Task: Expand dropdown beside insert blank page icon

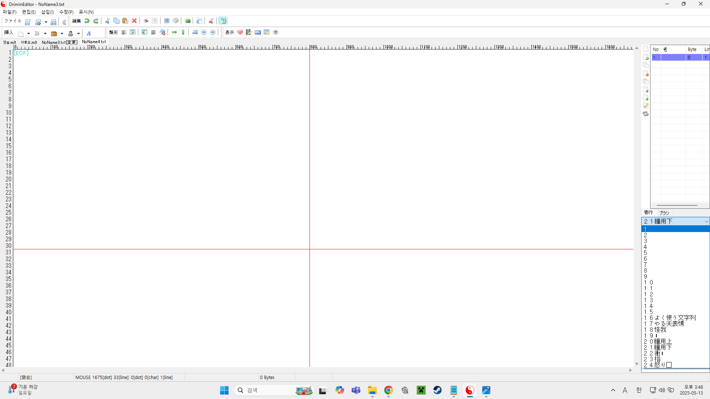Action: tap(28, 34)
